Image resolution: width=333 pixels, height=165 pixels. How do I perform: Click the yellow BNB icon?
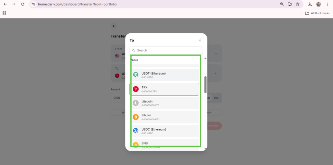point(136,145)
